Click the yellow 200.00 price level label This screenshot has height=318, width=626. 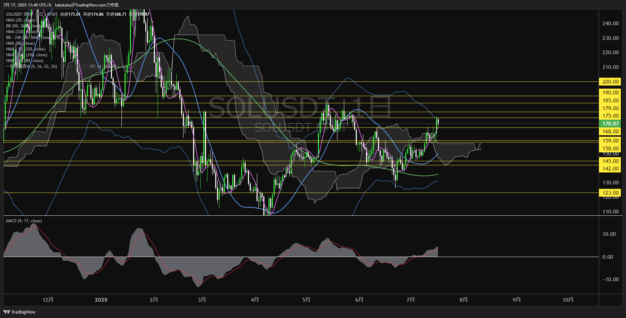click(610, 82)
